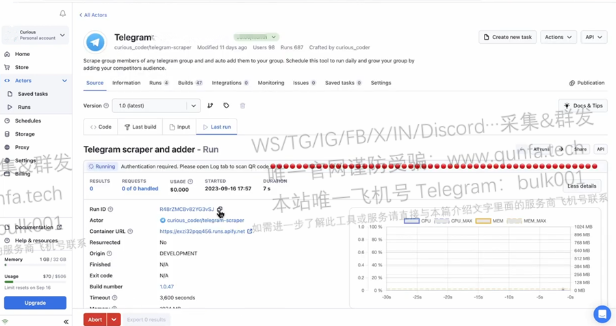616x326 pixels.
Task: Click the Run ID help icon
Action: click(110, 209)
